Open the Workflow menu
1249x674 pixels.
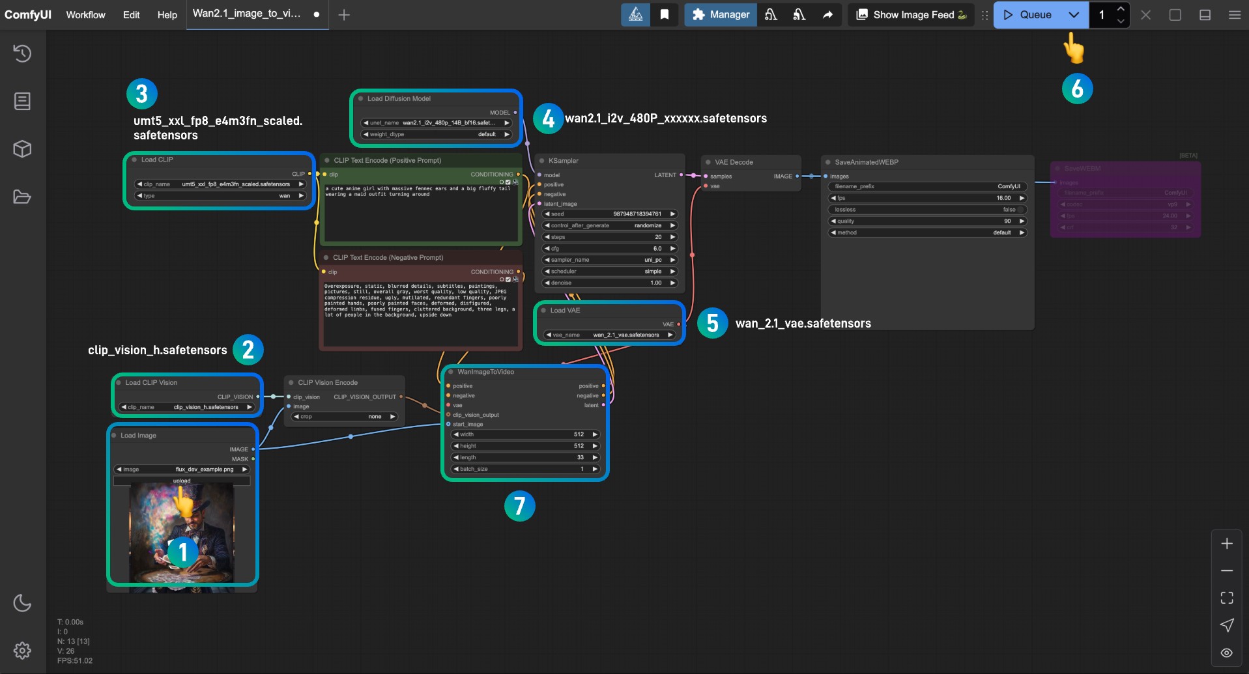pyautogui.click(x=85, y=14)
